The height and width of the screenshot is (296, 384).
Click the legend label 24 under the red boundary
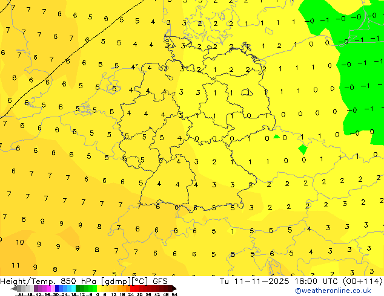click(131, 295)
